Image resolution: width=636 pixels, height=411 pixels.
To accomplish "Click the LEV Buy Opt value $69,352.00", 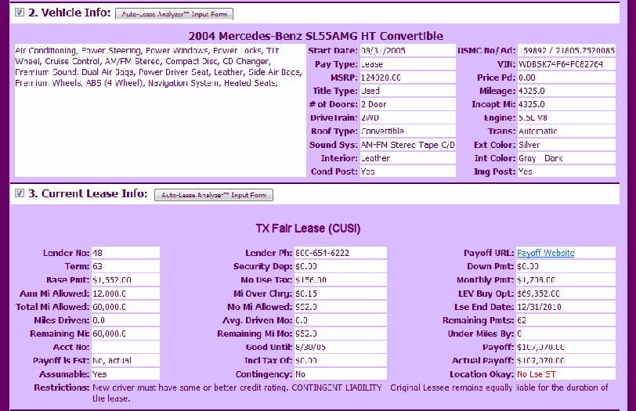I will 566,294.
